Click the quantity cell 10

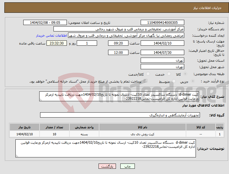click(54, 134)
